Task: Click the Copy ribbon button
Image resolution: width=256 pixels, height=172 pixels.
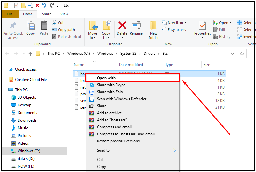Action: coord(30,28)
